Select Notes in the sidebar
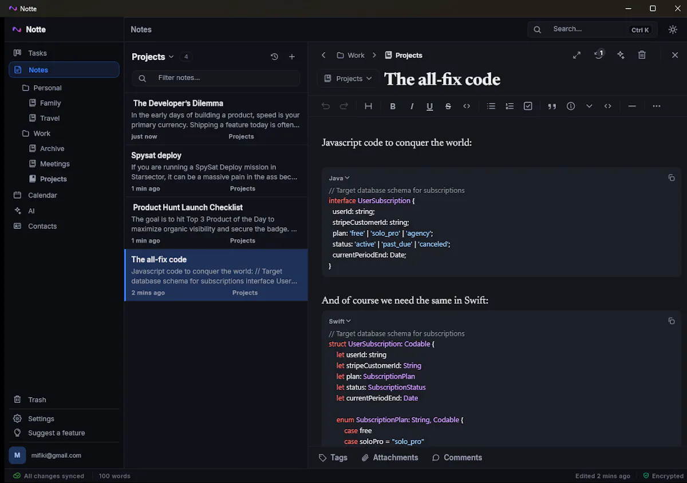Screen dimensions: 687x483 pyautogui.click(x=64, y=70)
